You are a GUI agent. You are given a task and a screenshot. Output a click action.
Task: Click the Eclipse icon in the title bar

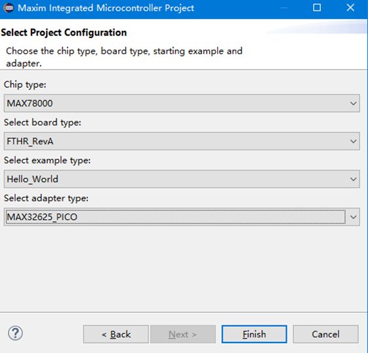[9, 8]
